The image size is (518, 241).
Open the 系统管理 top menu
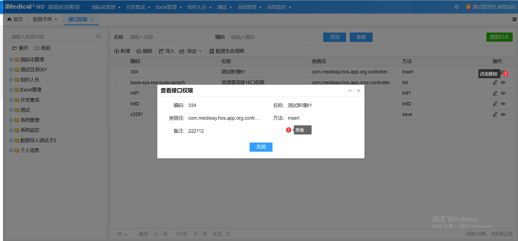249,7
